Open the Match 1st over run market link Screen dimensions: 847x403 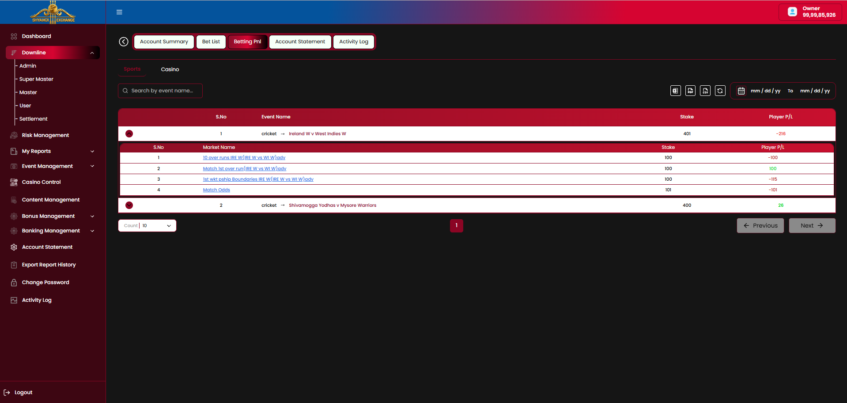coord(245,169)
